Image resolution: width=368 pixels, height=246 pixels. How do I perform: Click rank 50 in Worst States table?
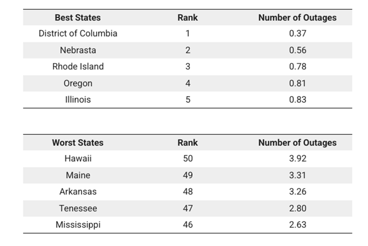tap(188, 159)
